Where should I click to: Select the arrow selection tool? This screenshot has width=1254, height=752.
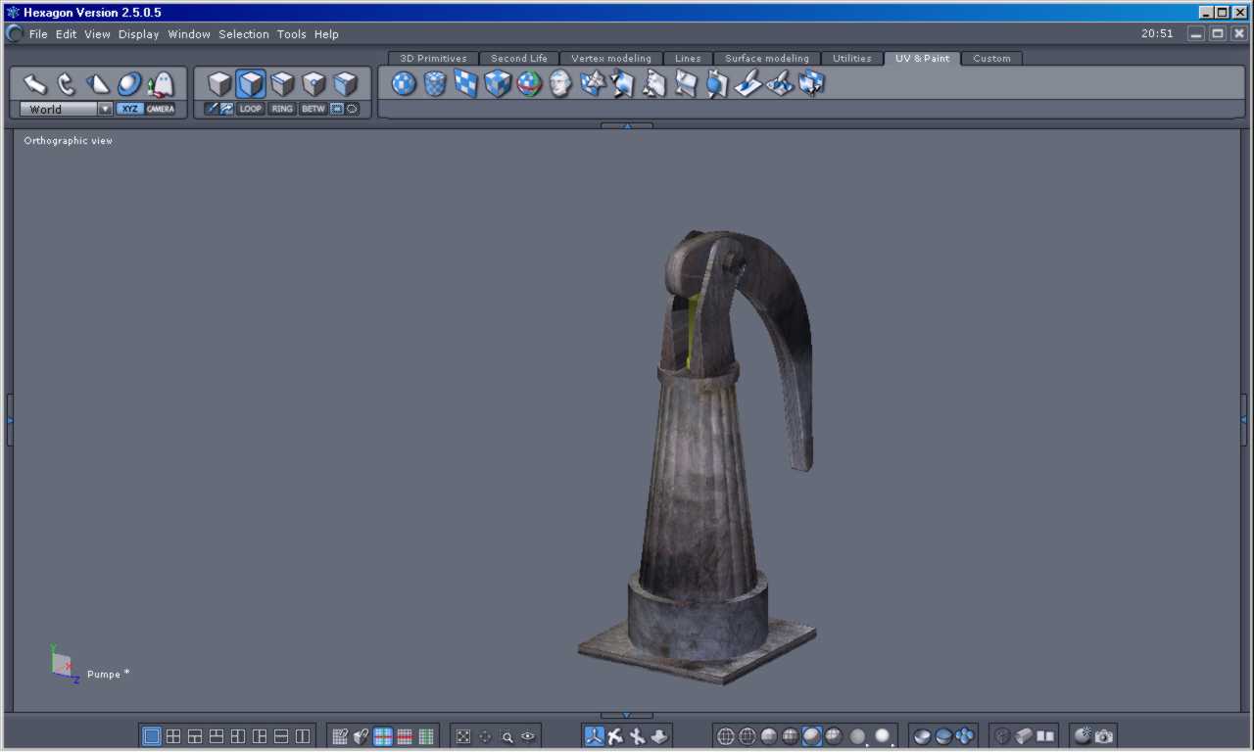35,84
